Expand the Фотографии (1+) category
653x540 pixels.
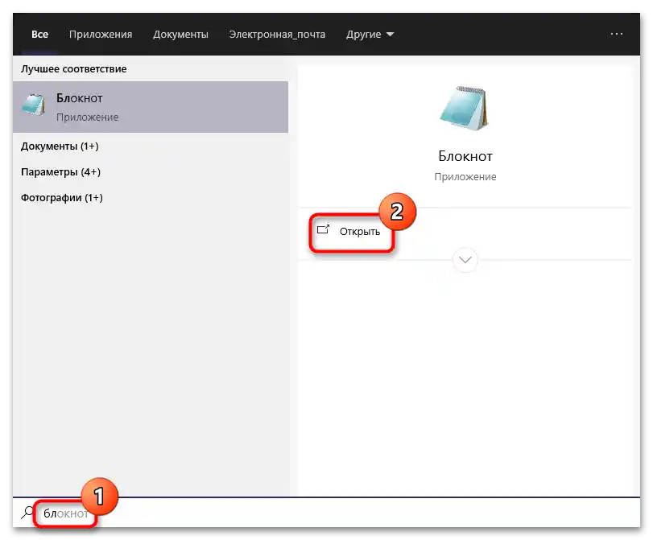[62, 198]
